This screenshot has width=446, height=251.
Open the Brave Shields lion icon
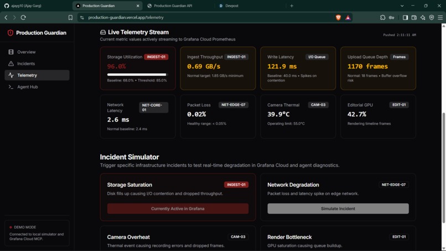[x=338, y=17]
